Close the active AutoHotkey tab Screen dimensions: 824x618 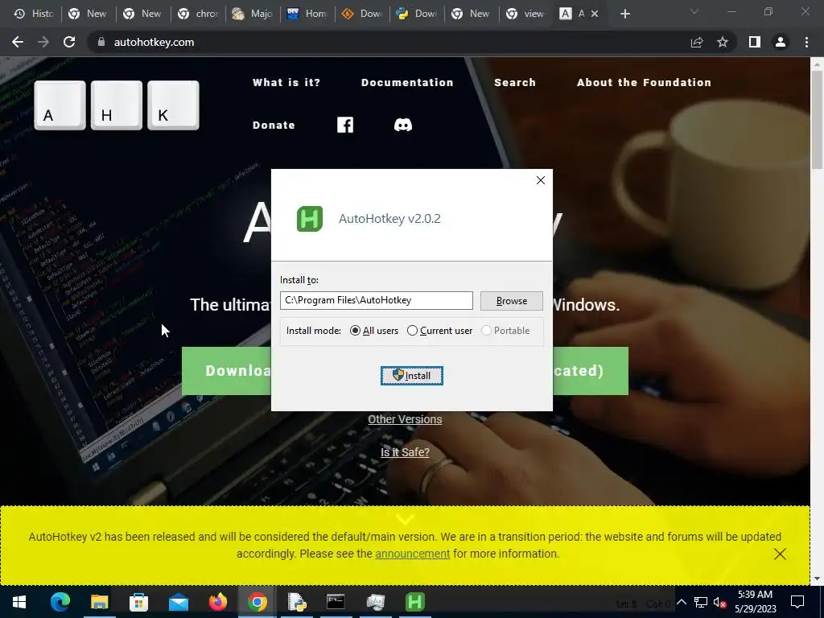(595, 14)
